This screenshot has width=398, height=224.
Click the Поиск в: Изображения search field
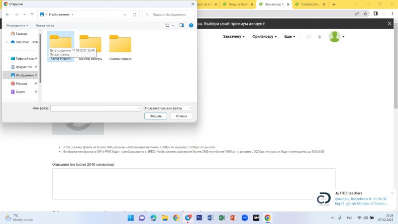169,15
